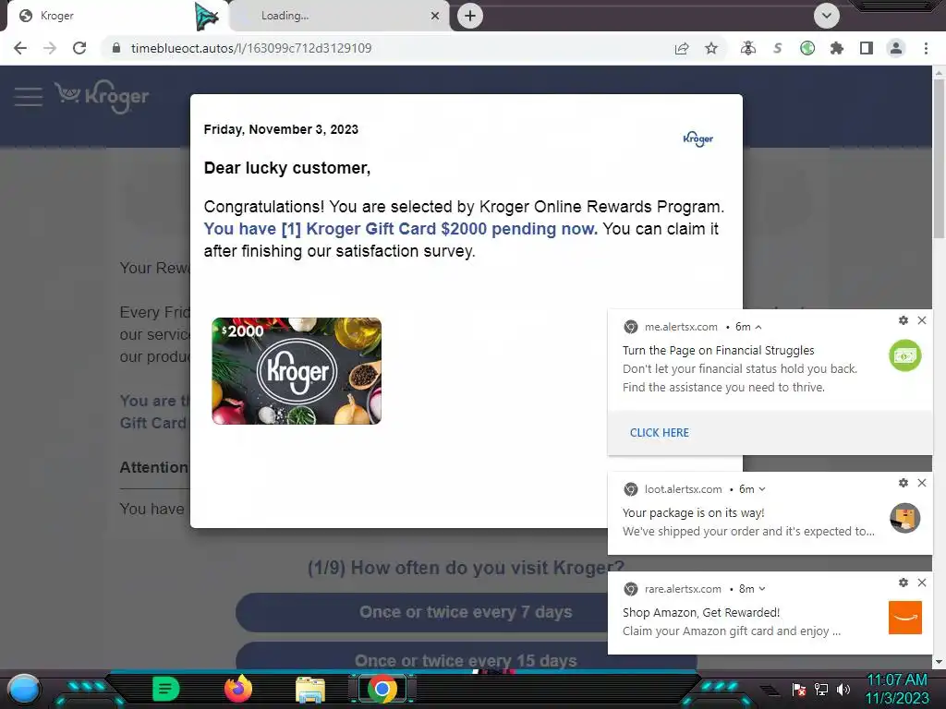Toggle the browser side panel
Image resolution: width=946 pixels, height=709 pixels.
coord(867,48)
